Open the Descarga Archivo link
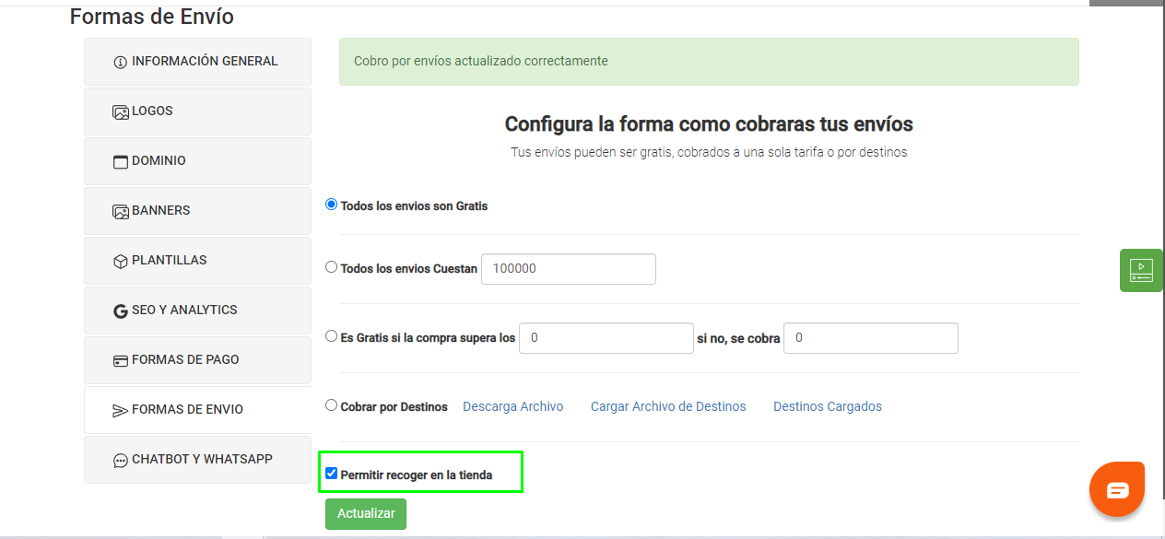 pyautogui.click(x=512, y=405)
